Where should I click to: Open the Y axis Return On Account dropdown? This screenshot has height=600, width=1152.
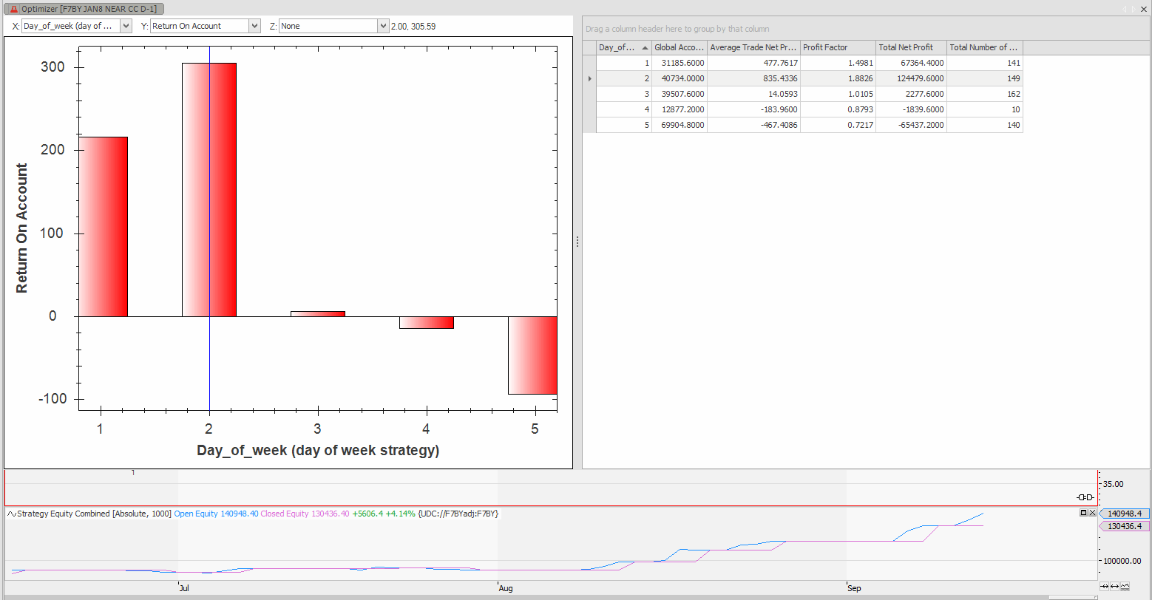(x=254, y=26)
